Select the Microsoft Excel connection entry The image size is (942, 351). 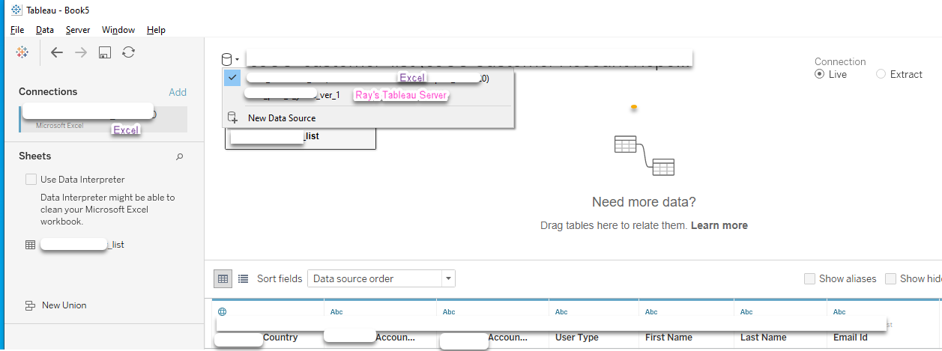pyautogui.click(x=103, y=119)
